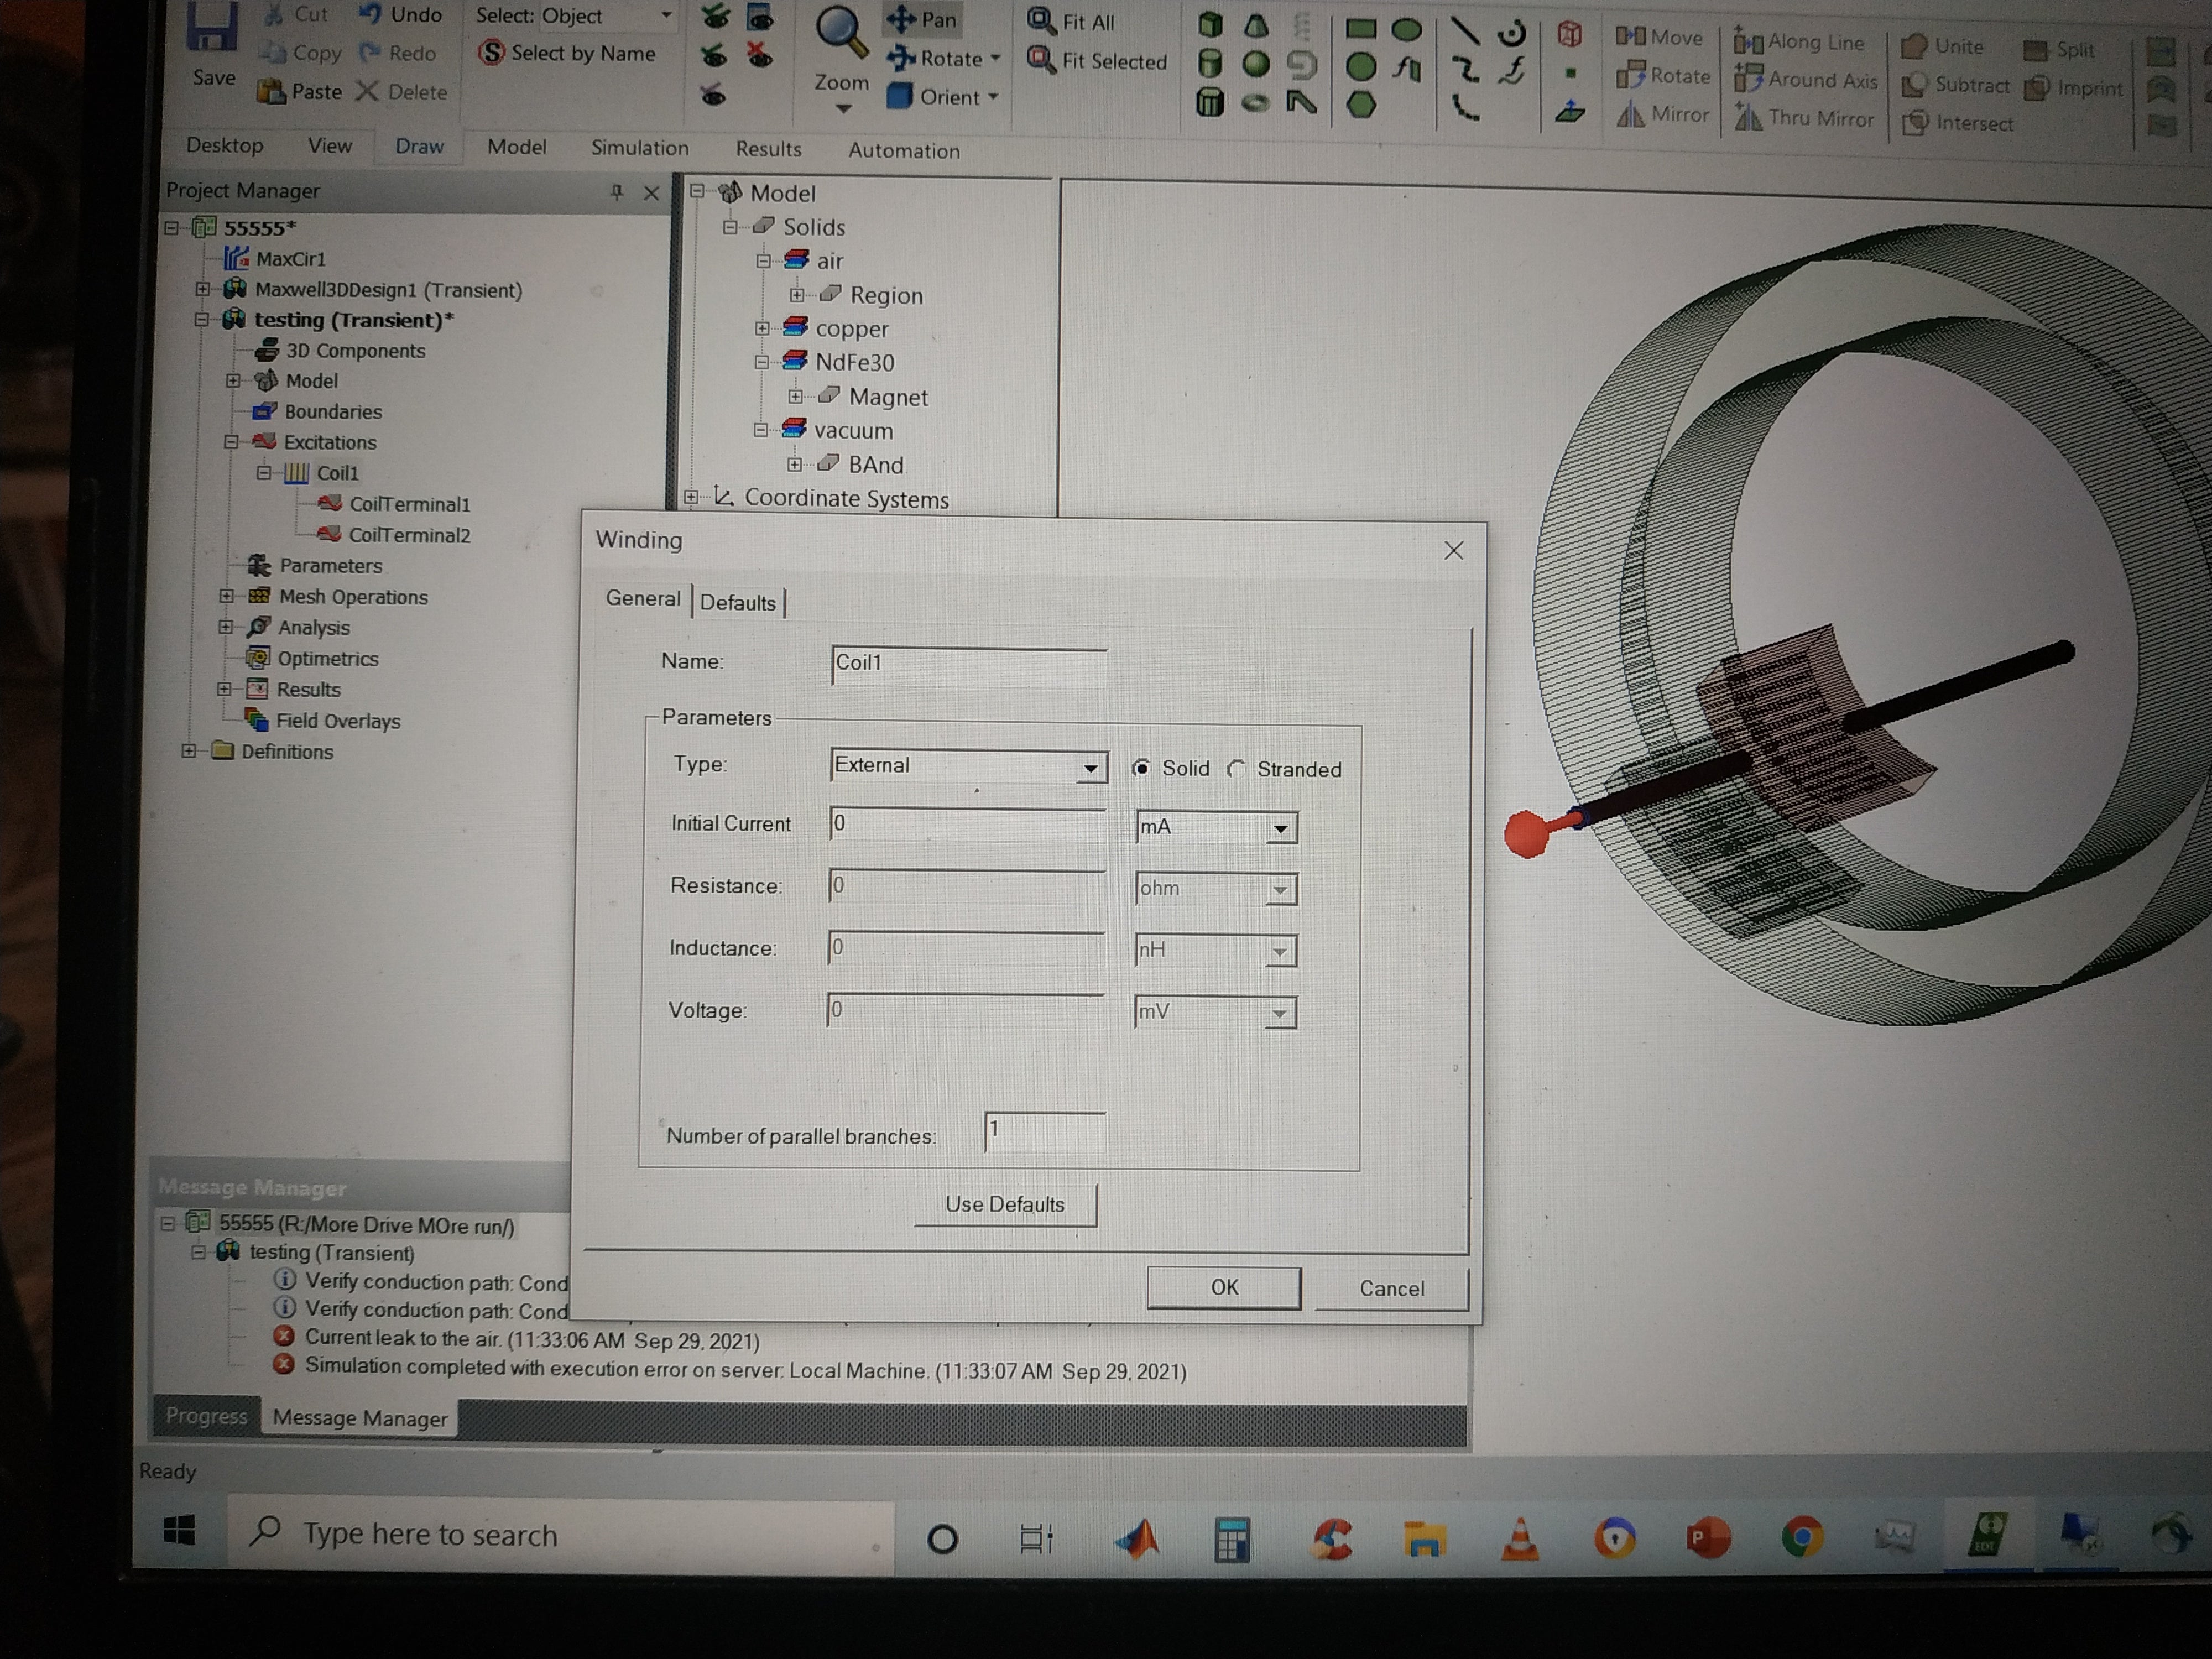Open the Desktop ribbon tab
The image size is (2212, 1659).
(225, 146)
